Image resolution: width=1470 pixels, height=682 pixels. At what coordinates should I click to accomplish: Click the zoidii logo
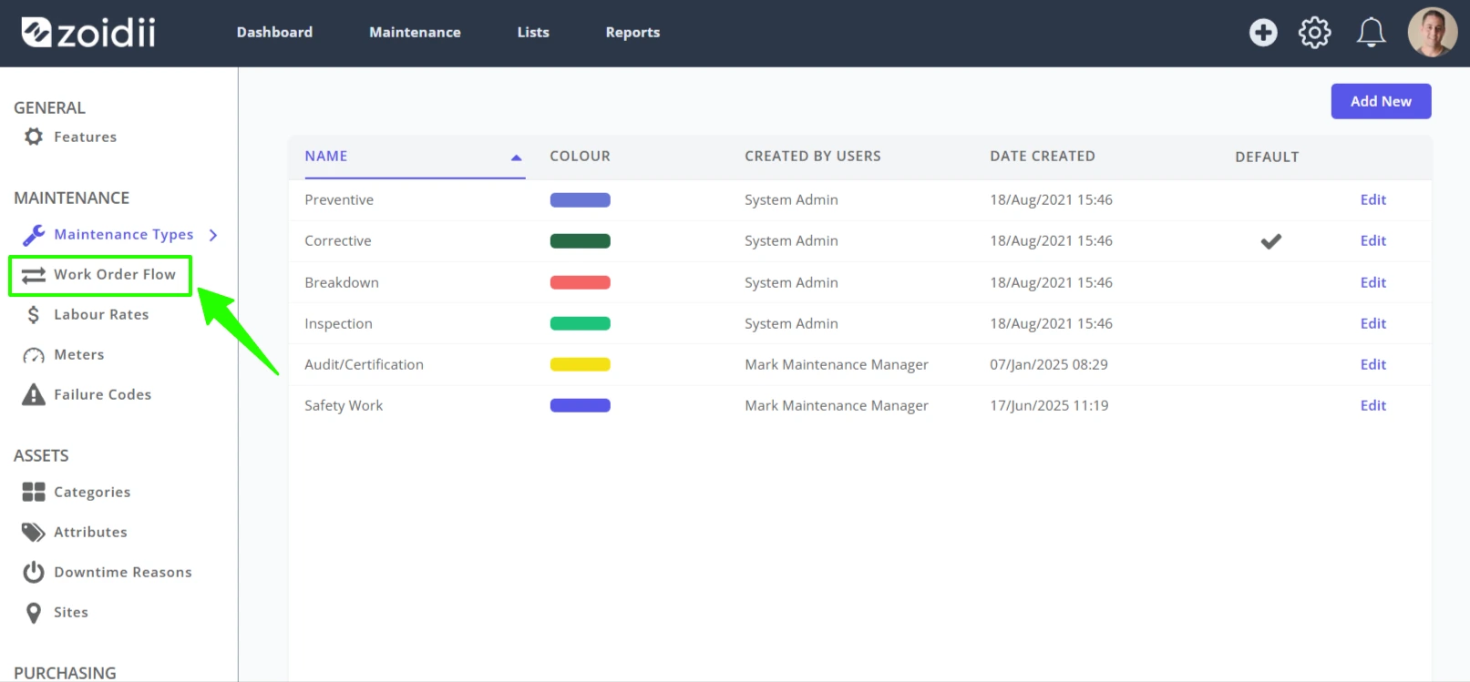(x=88, y=33)
